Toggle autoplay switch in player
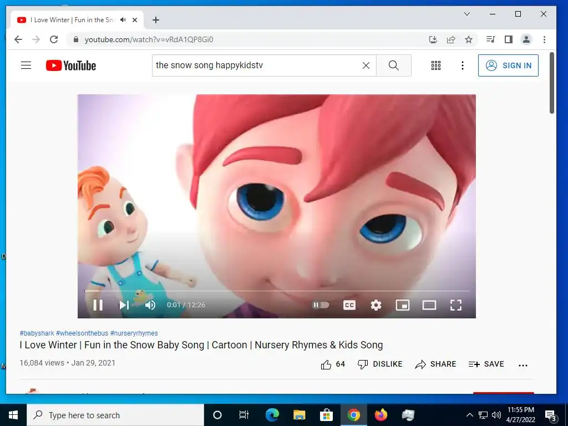The image size is (568, 426). click(x=321, y=305)
